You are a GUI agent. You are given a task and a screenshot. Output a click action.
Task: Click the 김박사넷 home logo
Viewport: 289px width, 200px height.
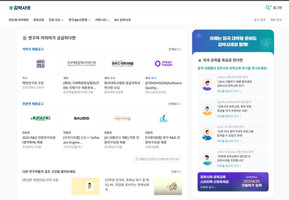pos(20,8)
